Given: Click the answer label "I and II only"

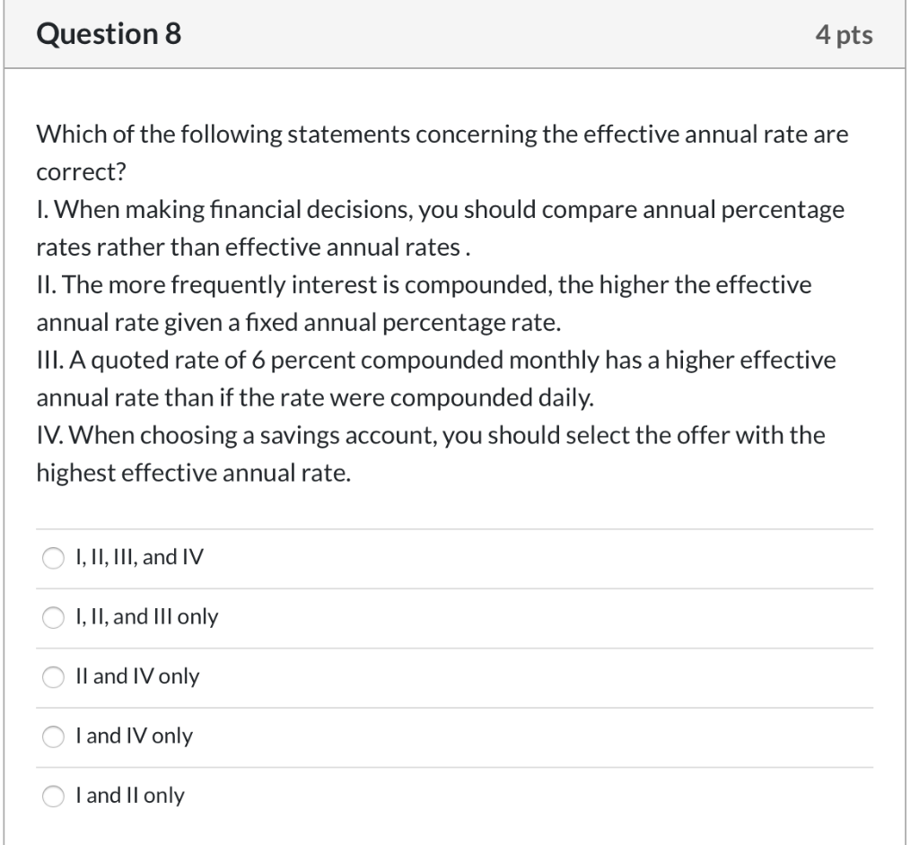Looking at the screenshot, I should [x=130, y=796].
